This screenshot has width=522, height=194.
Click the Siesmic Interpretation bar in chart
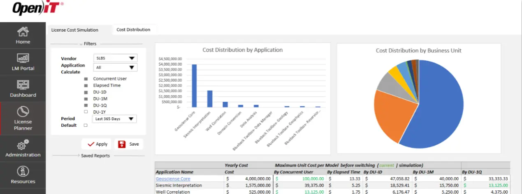tap(210, 99)
